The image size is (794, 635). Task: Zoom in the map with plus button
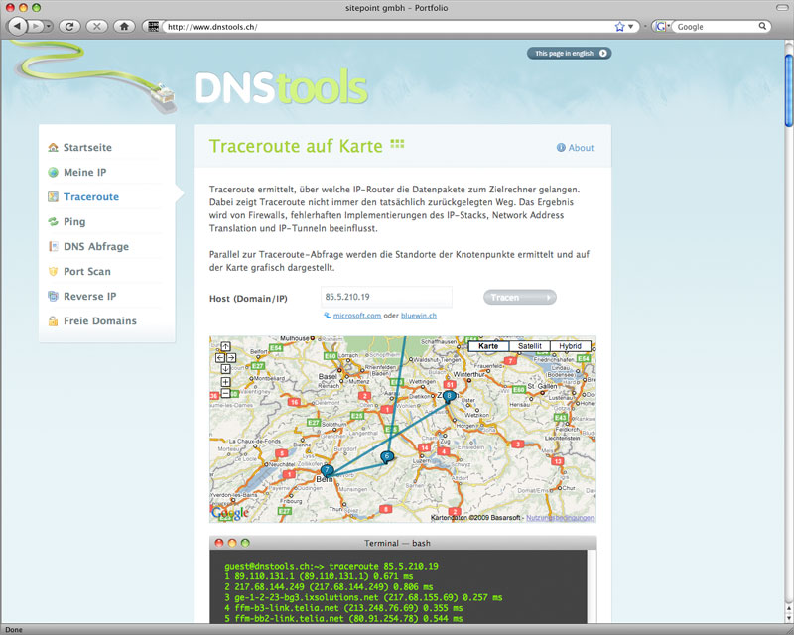point(226,382)
